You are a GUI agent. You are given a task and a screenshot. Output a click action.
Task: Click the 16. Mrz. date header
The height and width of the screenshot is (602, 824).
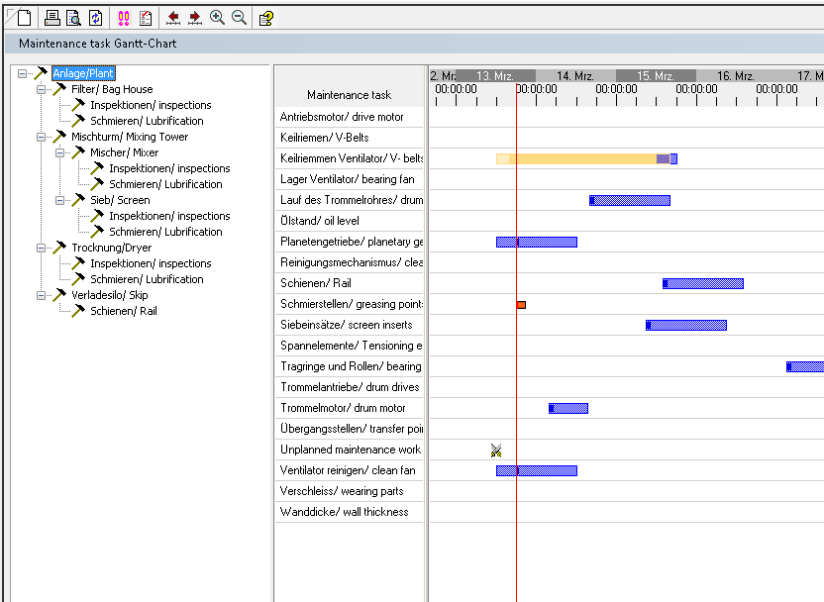click(x=736, y=75)
